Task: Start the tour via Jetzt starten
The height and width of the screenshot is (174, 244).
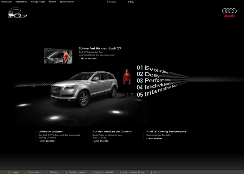Action: pos(88,58)
